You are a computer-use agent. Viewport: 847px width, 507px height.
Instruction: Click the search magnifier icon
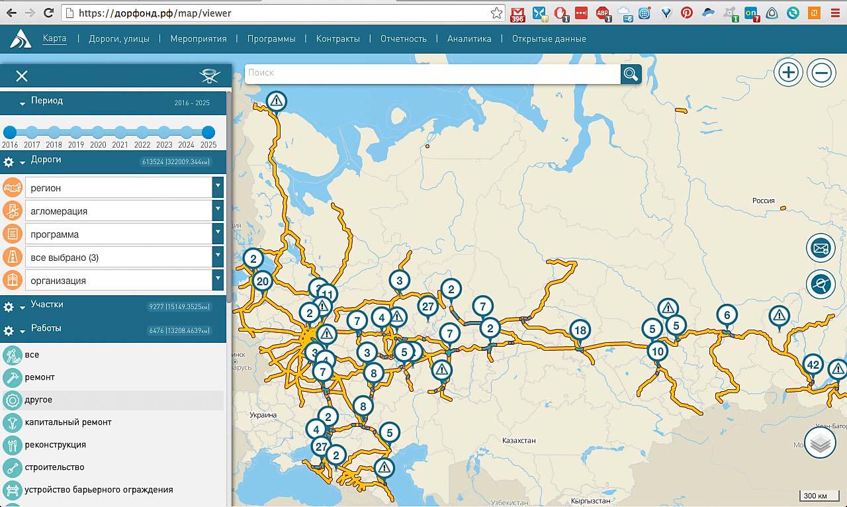point(631,73)
